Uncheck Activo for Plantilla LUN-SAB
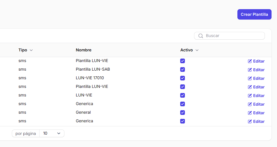This screenshot has width=277, height=147. coord(182,69)
